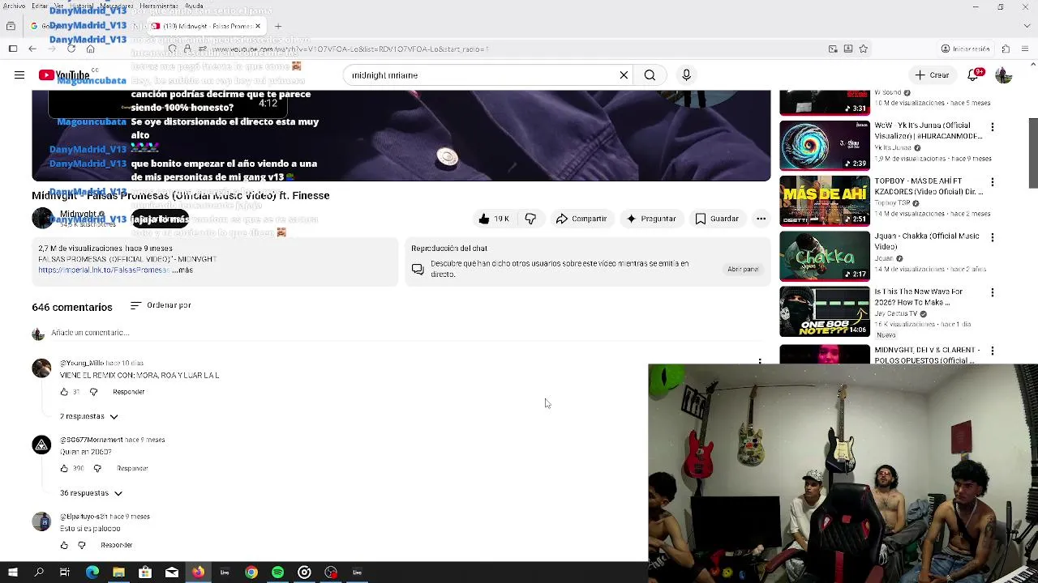The height and width of the screenshot is (583, 1038).
Task: Open Firefox application menu
Action: [x=1027, y=49]
